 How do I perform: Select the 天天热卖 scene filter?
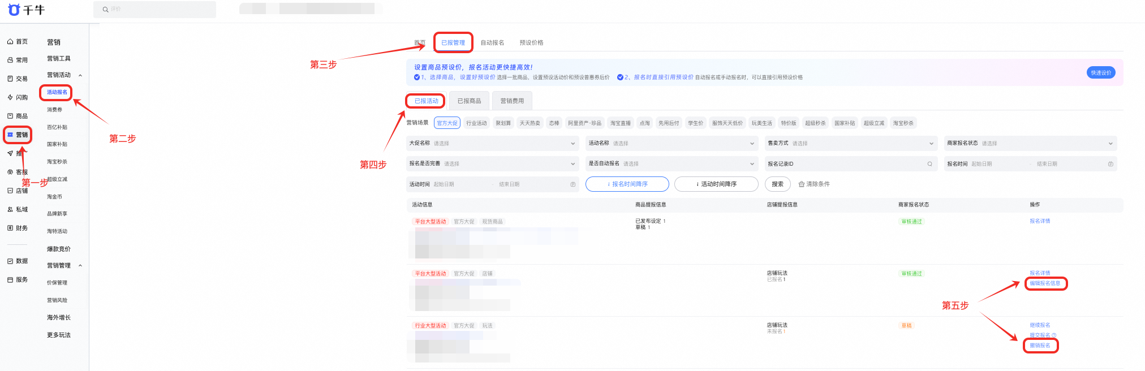click(530, 123)
